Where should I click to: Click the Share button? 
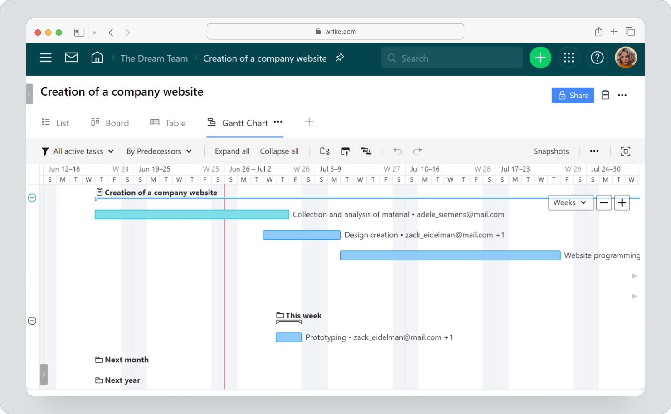(573, 96)
